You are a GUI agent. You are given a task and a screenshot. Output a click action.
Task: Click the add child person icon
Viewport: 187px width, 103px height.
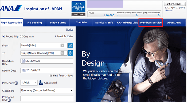coord(41,83)
